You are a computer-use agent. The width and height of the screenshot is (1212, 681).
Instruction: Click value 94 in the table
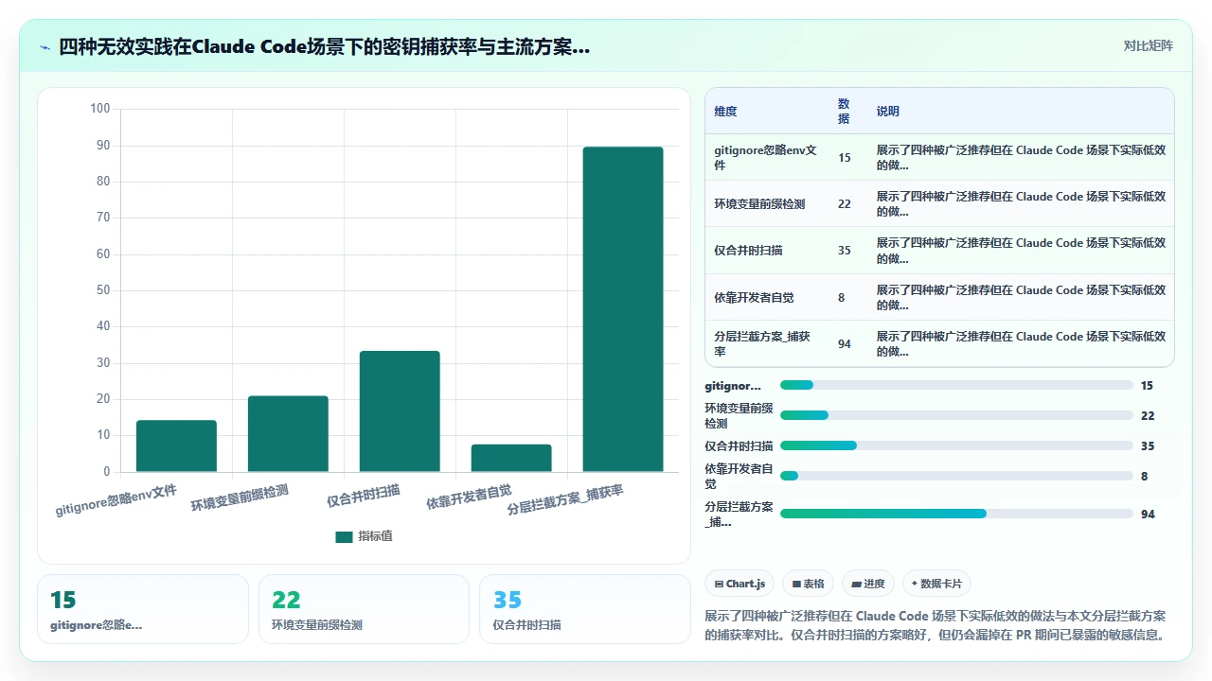(x=844, y=343)
